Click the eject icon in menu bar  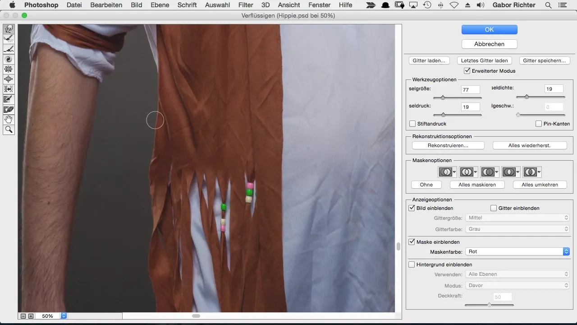point(467,5)
